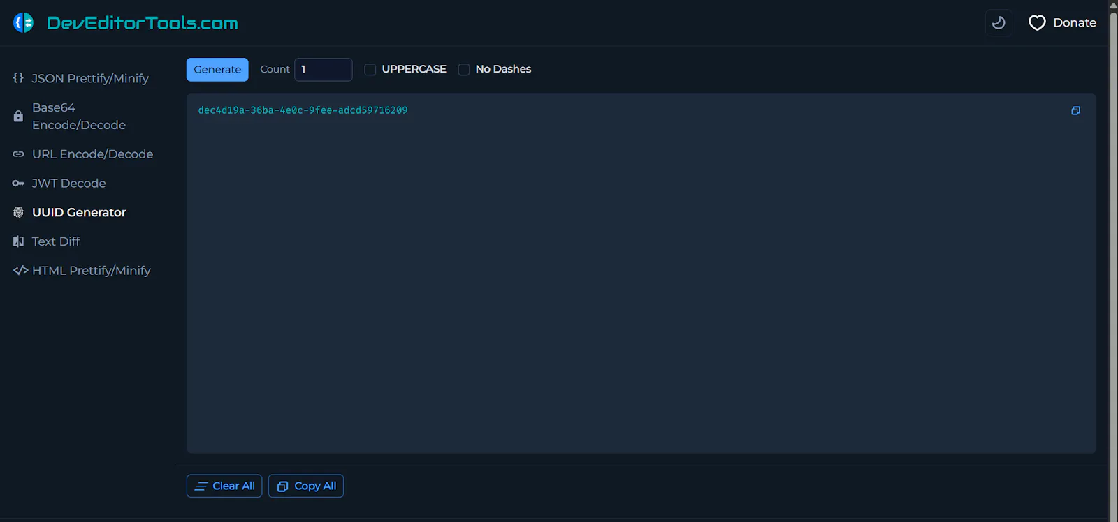Open JSON Prettify/Minify tool
The height and width of the screenshot is (522, 1118).
click(x=90, y=78)
